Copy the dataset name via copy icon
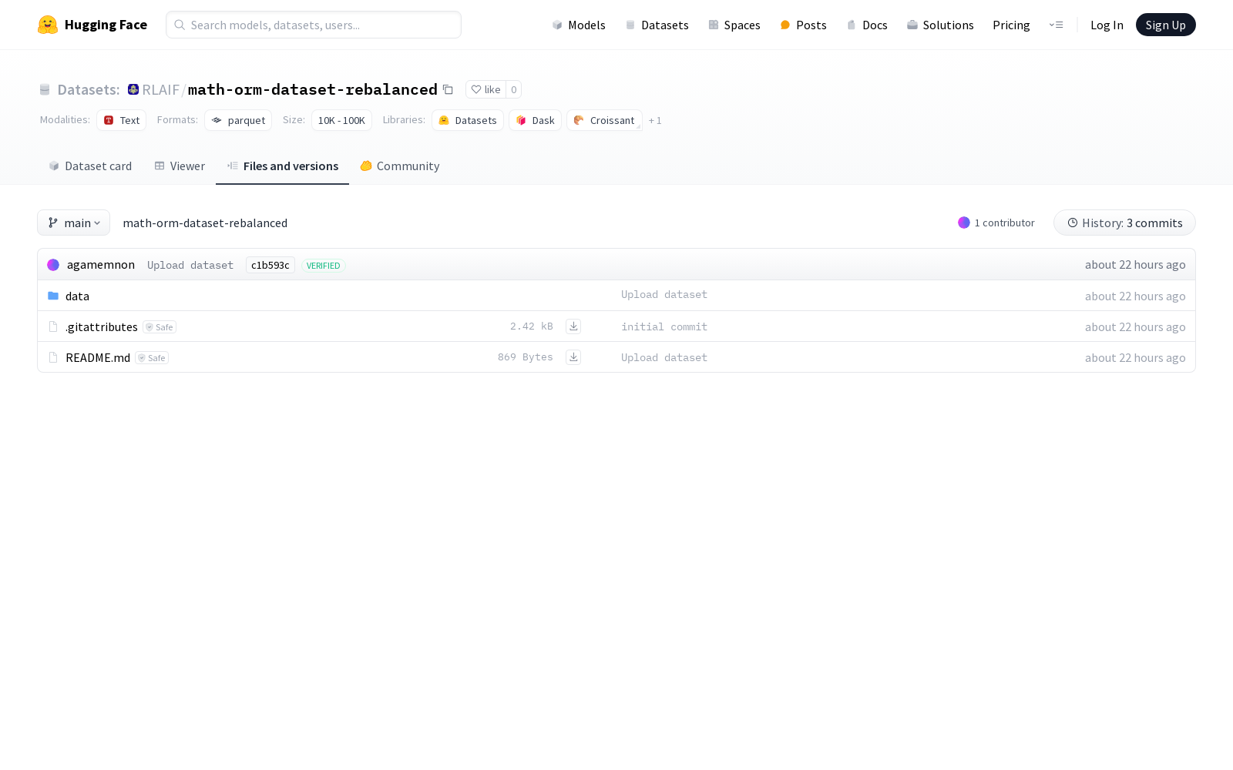This screenshot has height=770, width=1233. pos(448,89)
